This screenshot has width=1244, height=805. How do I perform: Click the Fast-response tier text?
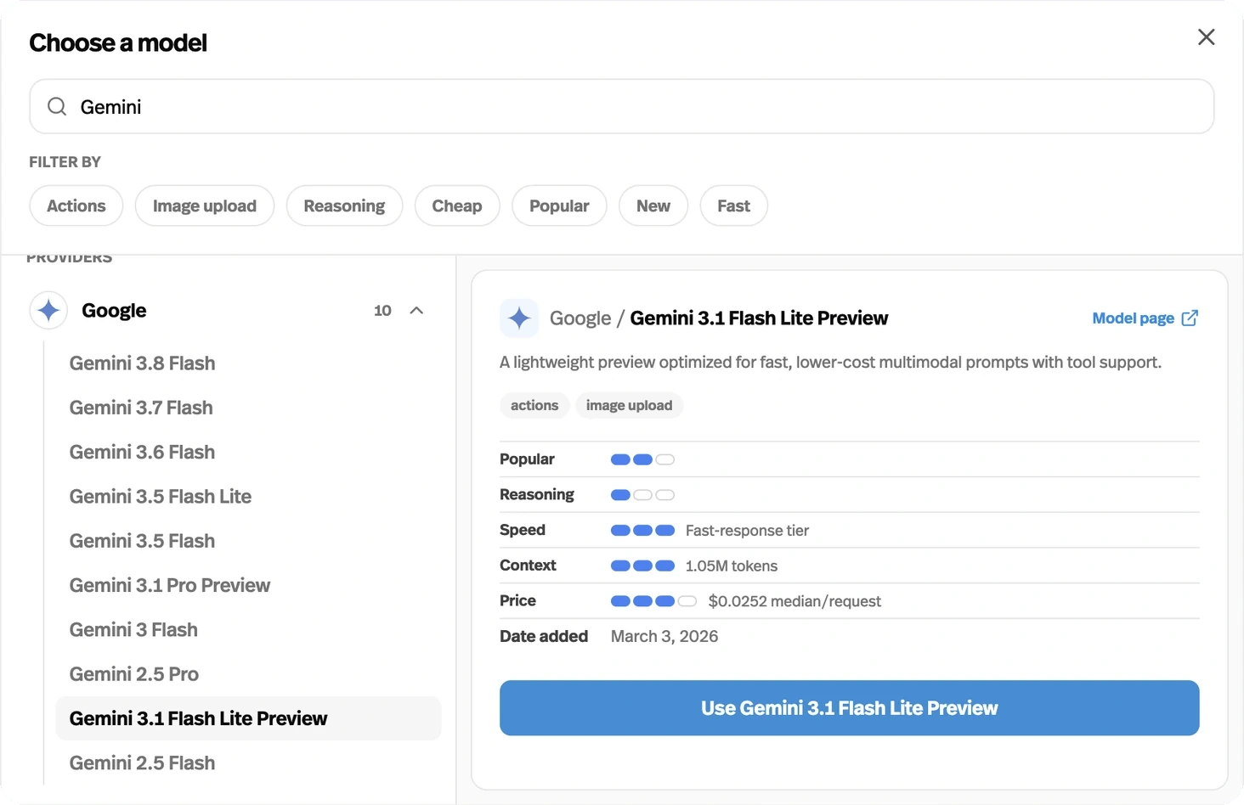(x=747, y=531)
